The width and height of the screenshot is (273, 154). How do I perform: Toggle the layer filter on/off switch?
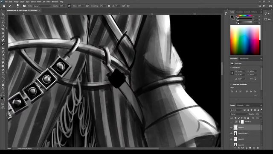point(261,110)
